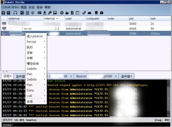The width and height of the screenshot is (172, 127).
Task: Click beacon icon of pid 3040 row
Action: click(x=4, y=24)
